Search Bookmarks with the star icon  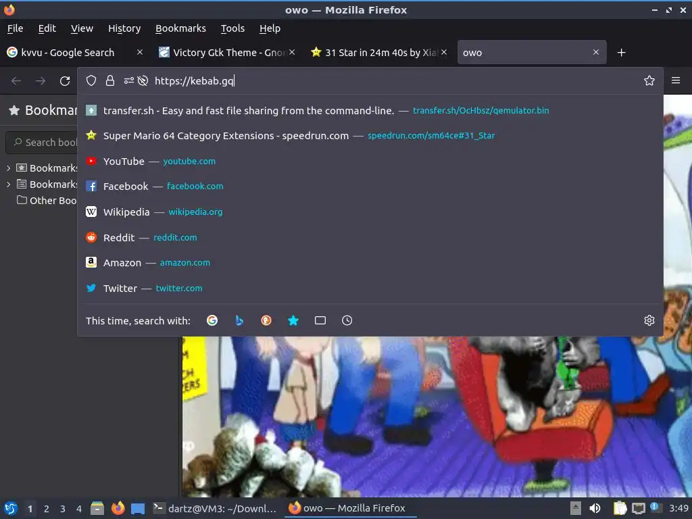293,320
